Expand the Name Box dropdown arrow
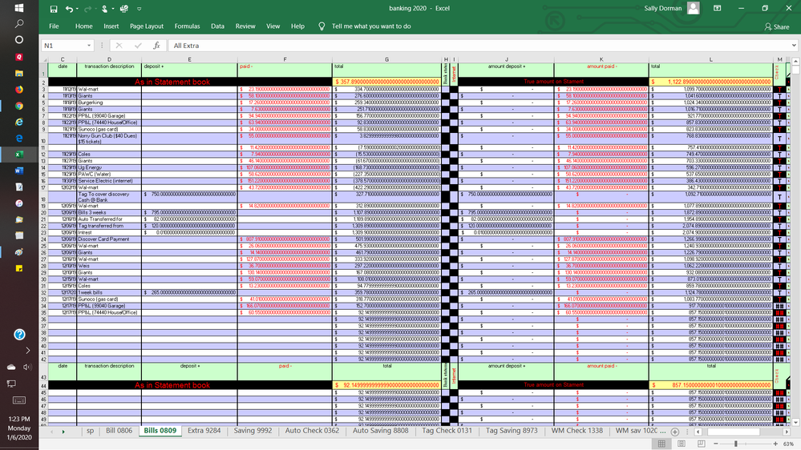 pos(89,46)
